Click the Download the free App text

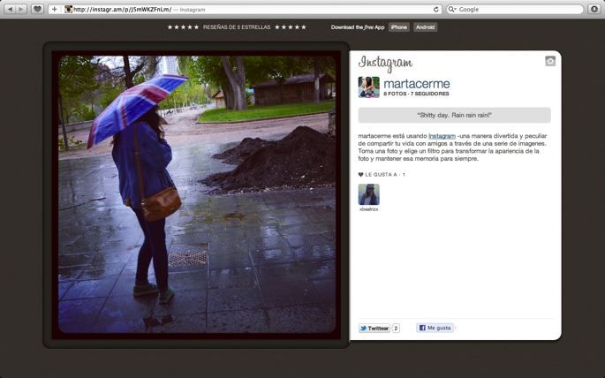pos(358,27)
